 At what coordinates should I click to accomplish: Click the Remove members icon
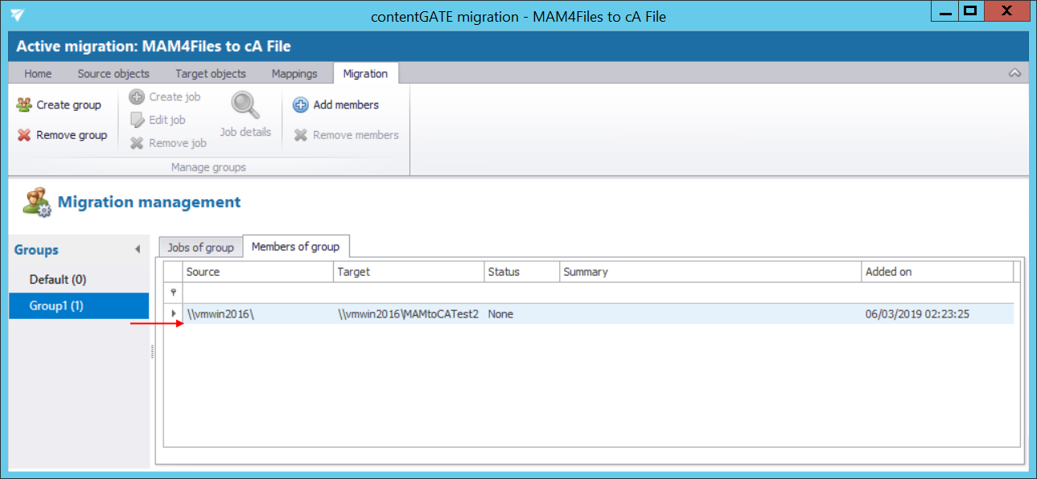[x=301, y=135]
